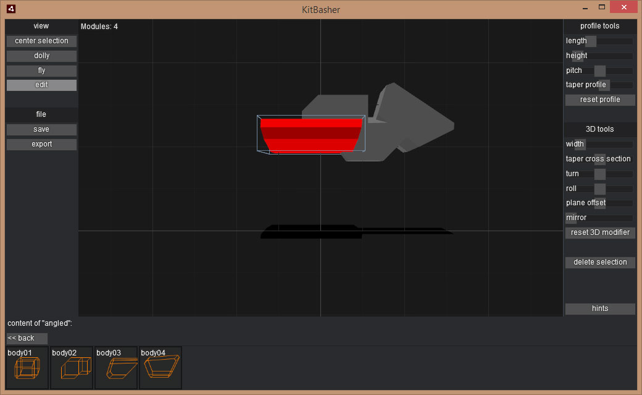
Task: Click reset 3D modifier
Action: tap(599, 233)
